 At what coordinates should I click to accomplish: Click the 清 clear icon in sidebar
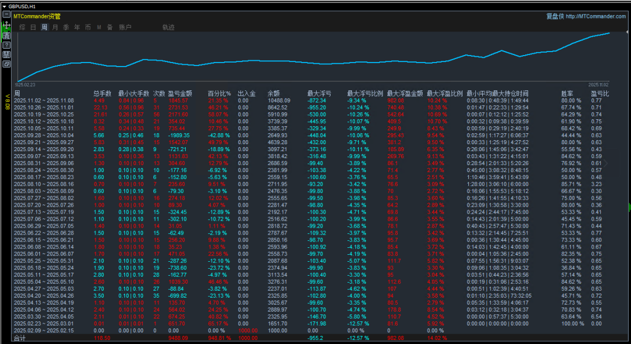tap(6, 35)
